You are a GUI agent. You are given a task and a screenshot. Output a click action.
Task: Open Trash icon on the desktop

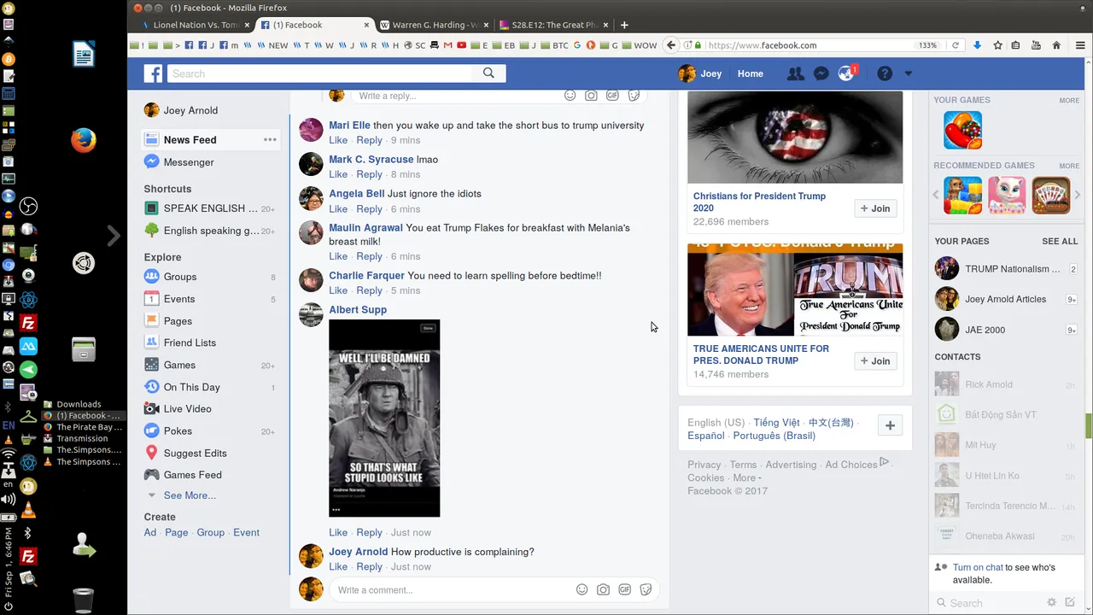pyautogui.click(x=83, y=600)
